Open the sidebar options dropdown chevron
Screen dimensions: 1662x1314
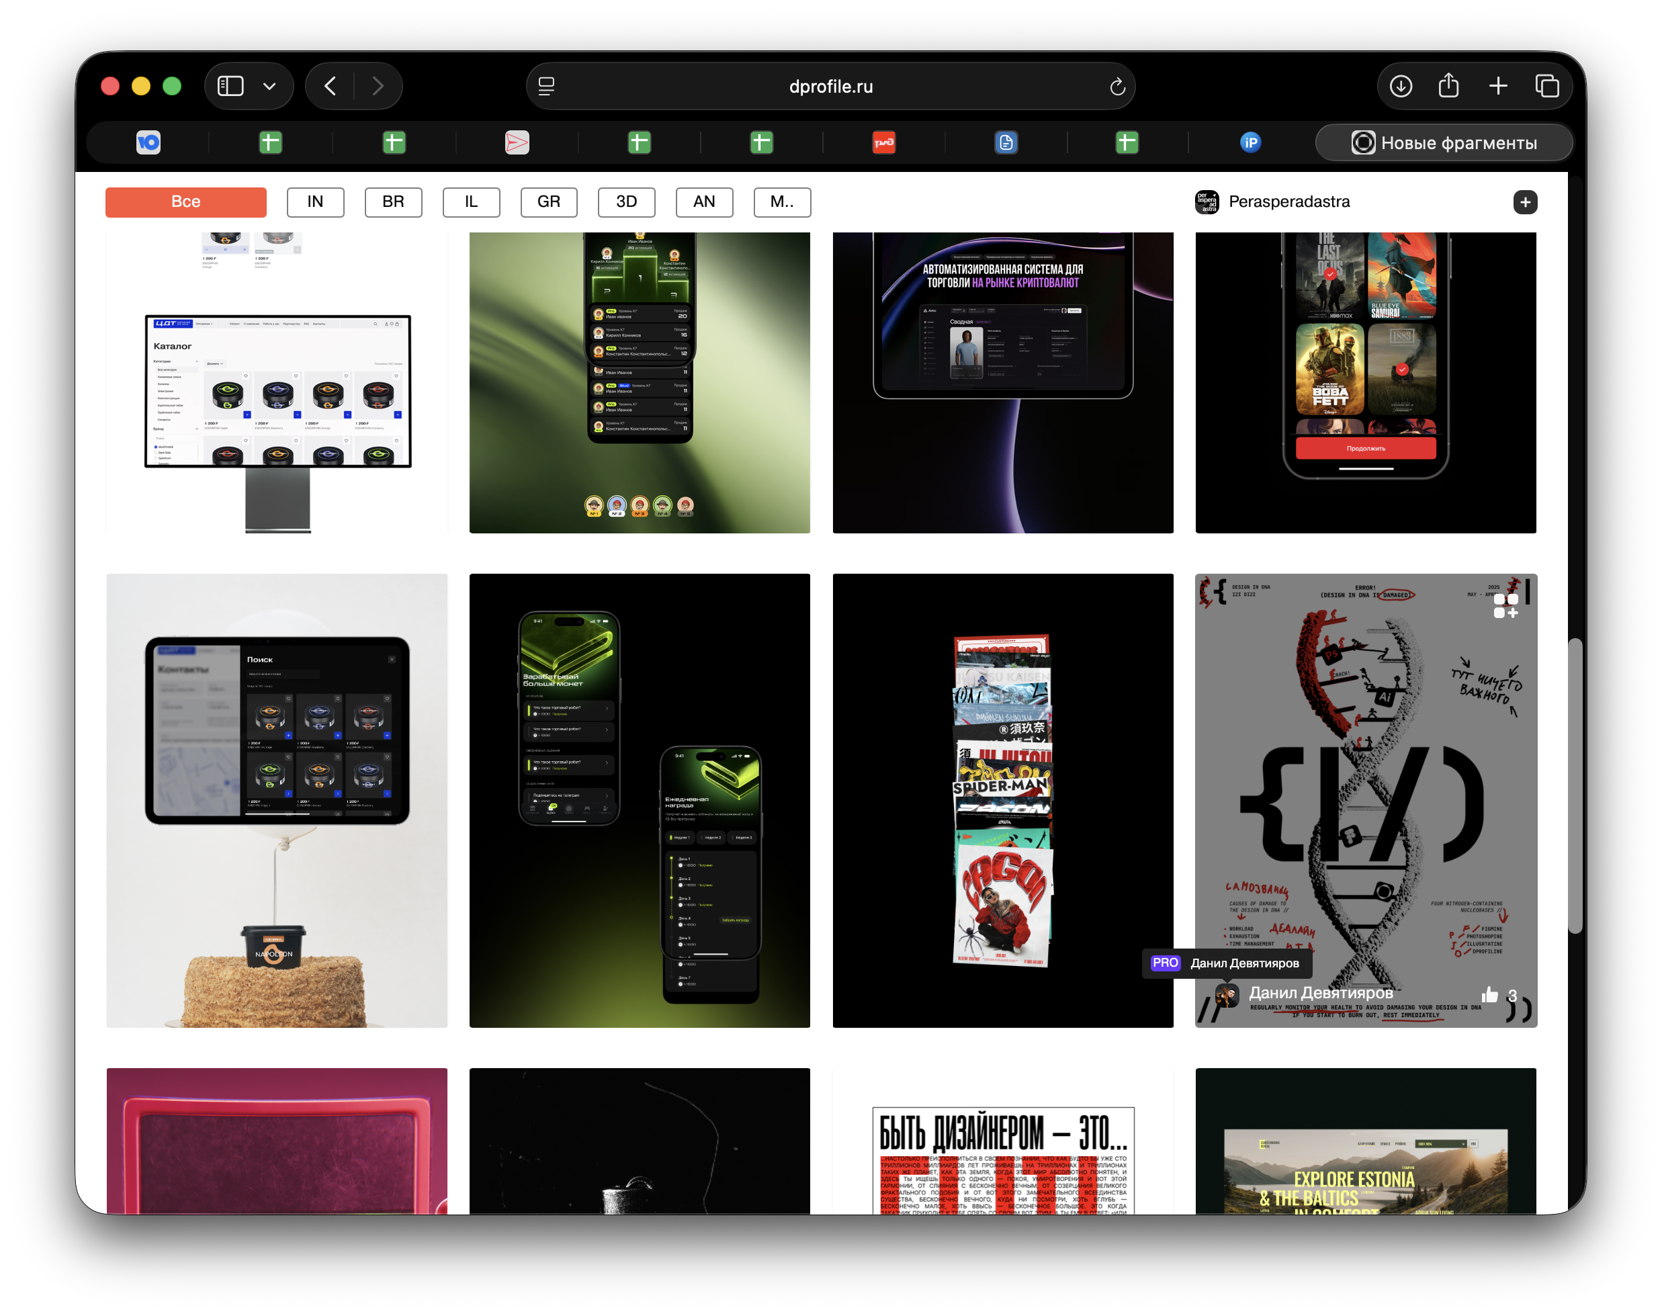269,86
